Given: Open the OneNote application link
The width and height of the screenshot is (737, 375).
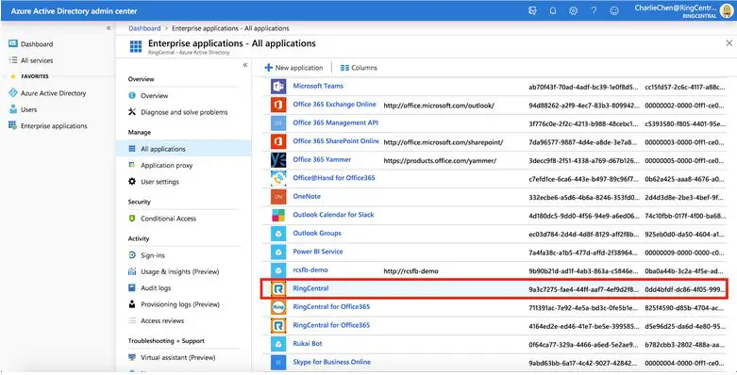Looking at the screenshot, I should tap(307, 196).
